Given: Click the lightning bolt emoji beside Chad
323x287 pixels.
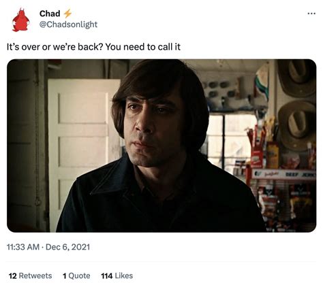Looking at the screenshot, I should click(67, 14).
